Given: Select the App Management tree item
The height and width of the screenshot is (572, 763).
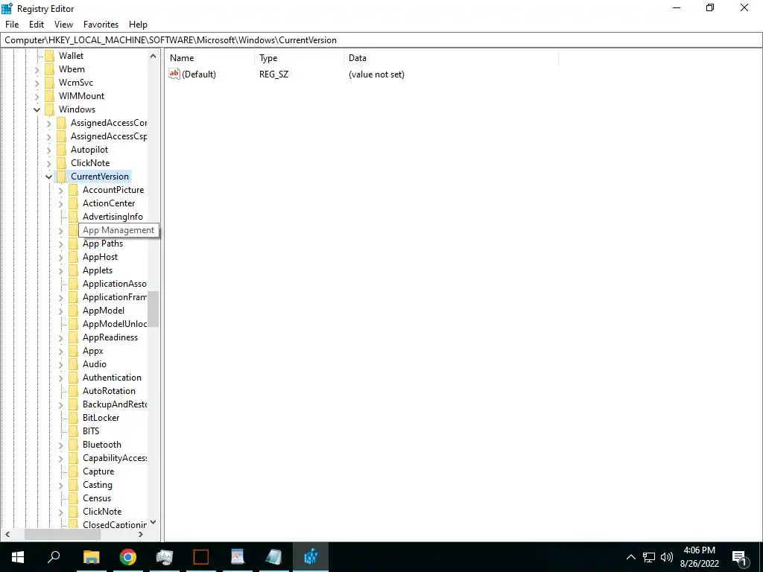Looking at the screenshot, I should [118, 230].
